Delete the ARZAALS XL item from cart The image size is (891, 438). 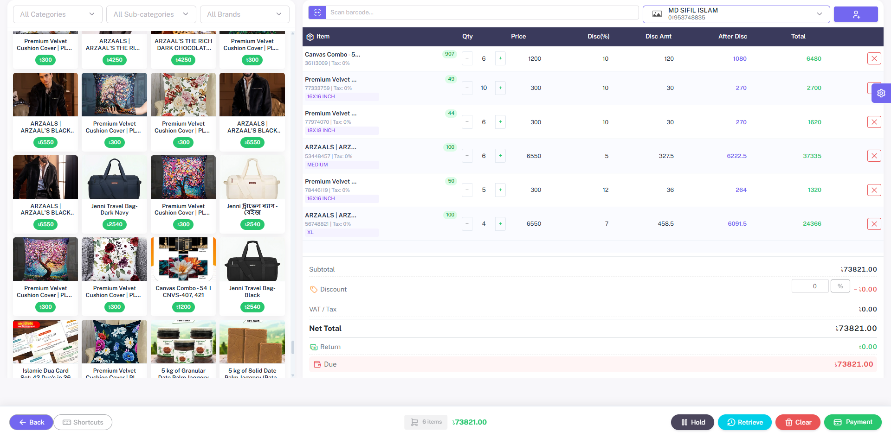[874, 224]
